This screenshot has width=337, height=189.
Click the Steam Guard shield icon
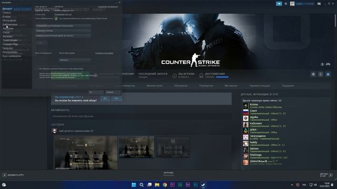pyautogui.click(x=56, y=19)
